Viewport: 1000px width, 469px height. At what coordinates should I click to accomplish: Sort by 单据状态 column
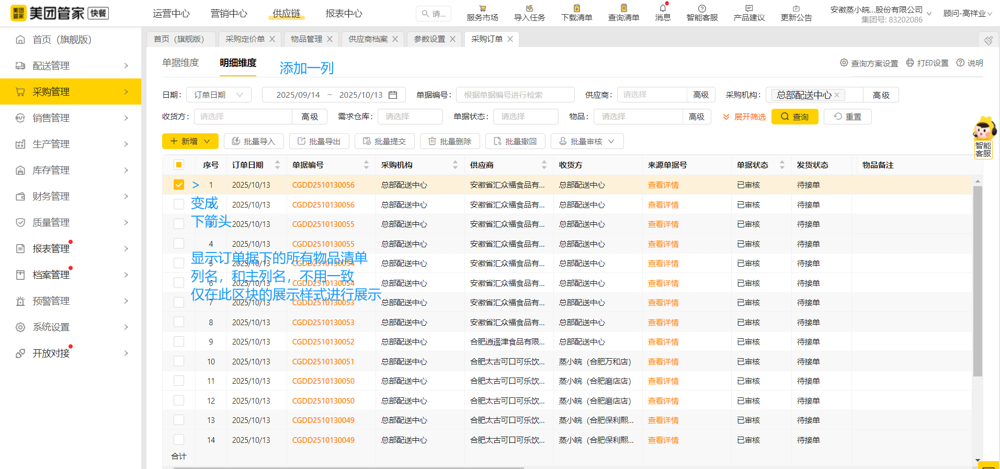(x=782, y=165)
